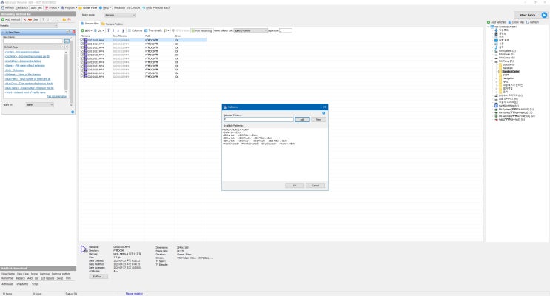
Task: Click Add selected in the folder panel
Action: (x=497, y=22)
